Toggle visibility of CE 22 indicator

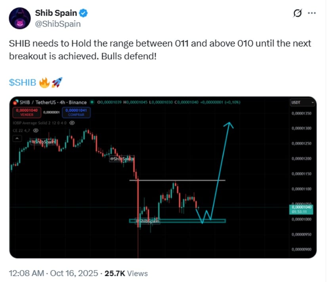[36, 130]
